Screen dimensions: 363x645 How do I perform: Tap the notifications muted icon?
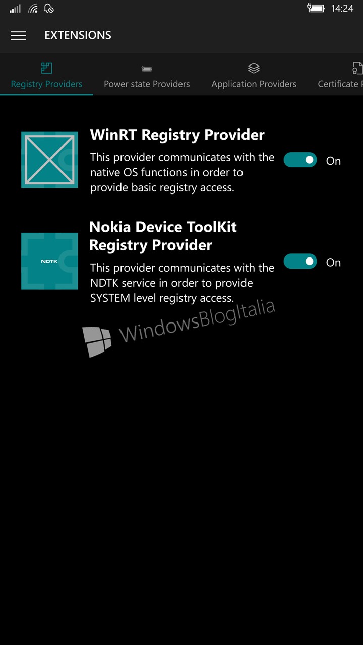49,8
